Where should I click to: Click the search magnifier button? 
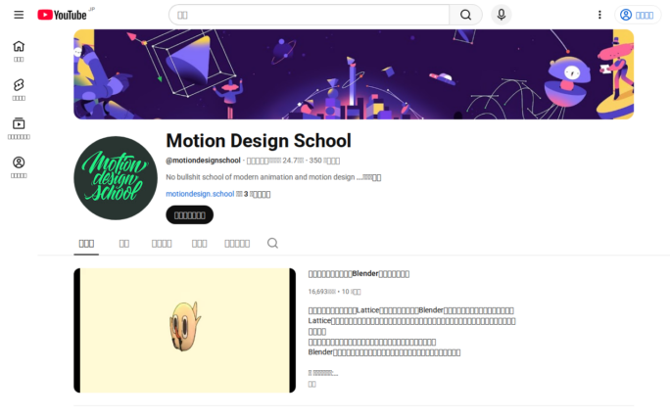[465, 15]
